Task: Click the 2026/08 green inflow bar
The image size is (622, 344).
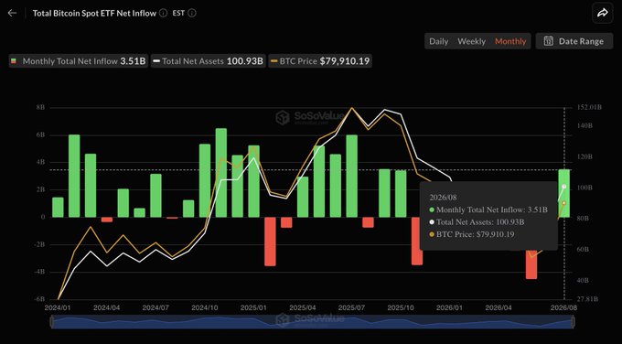Action: 564,193
